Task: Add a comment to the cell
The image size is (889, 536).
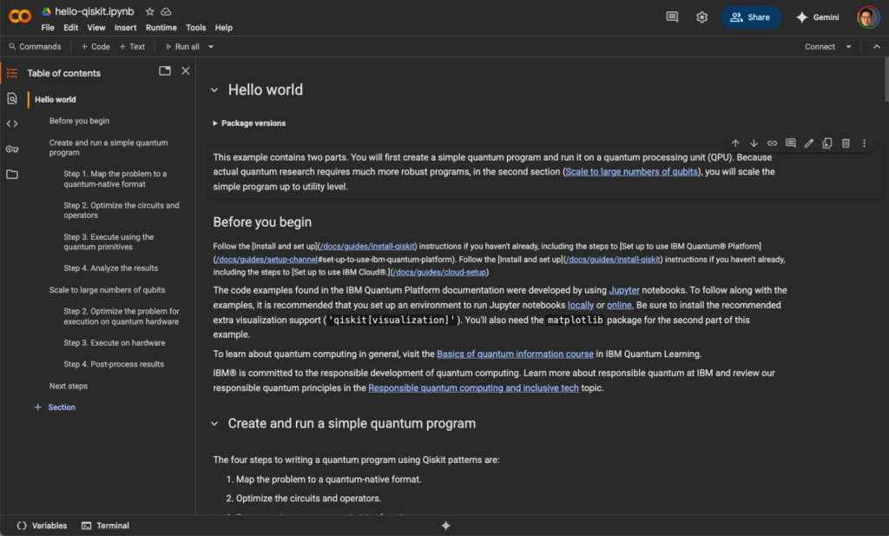Action: 790,143
